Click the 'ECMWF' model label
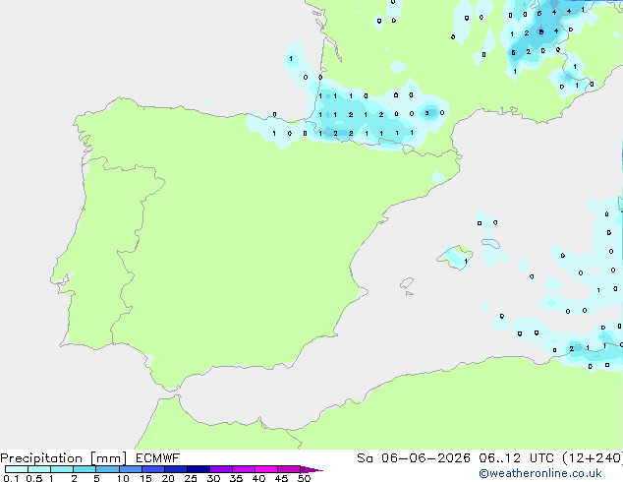The image size is (623, 482). 158,458
